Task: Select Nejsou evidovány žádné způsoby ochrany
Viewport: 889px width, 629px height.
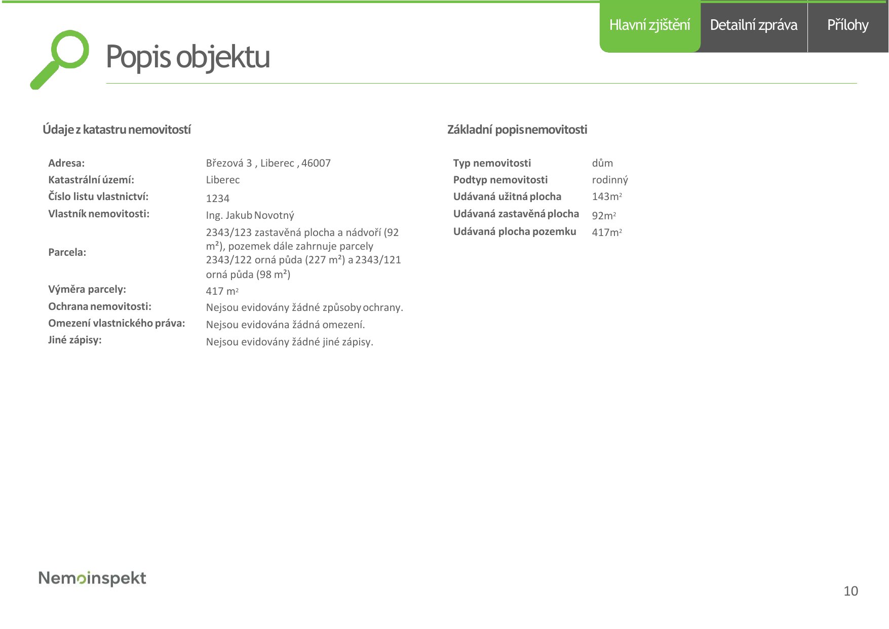Action: pyautogui.click(x=304, y=307)
